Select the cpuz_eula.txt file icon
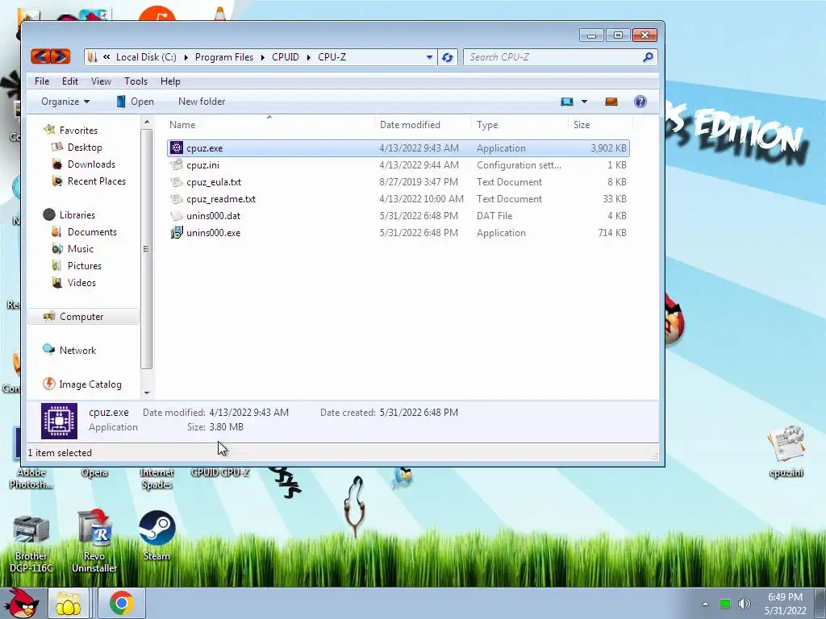Image resolution: width=826 pixels, height=619 pixels. click(177, 182)
